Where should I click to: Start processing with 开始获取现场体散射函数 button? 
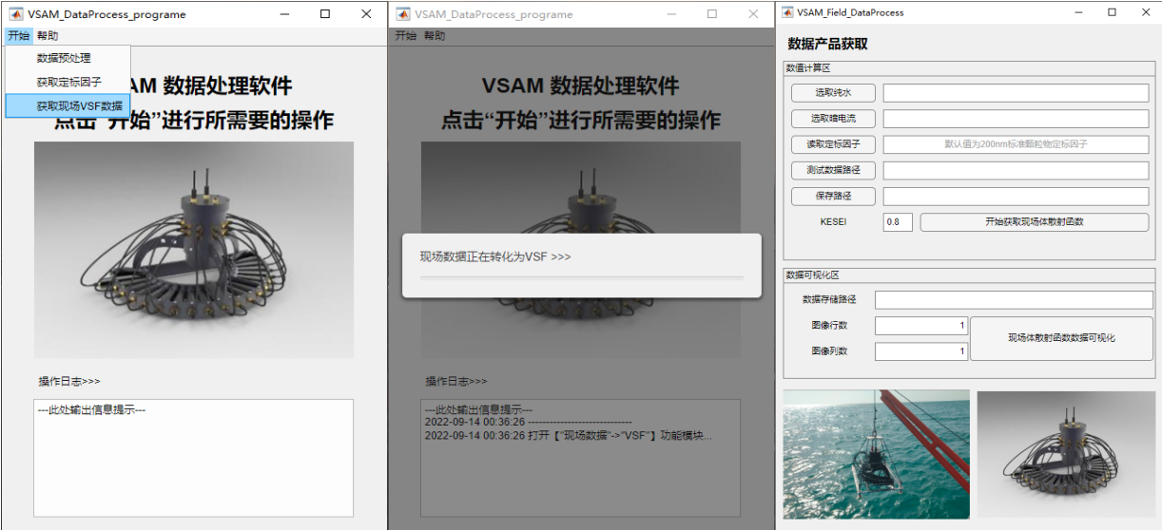pyautogui.click(x=1035, y=222)
